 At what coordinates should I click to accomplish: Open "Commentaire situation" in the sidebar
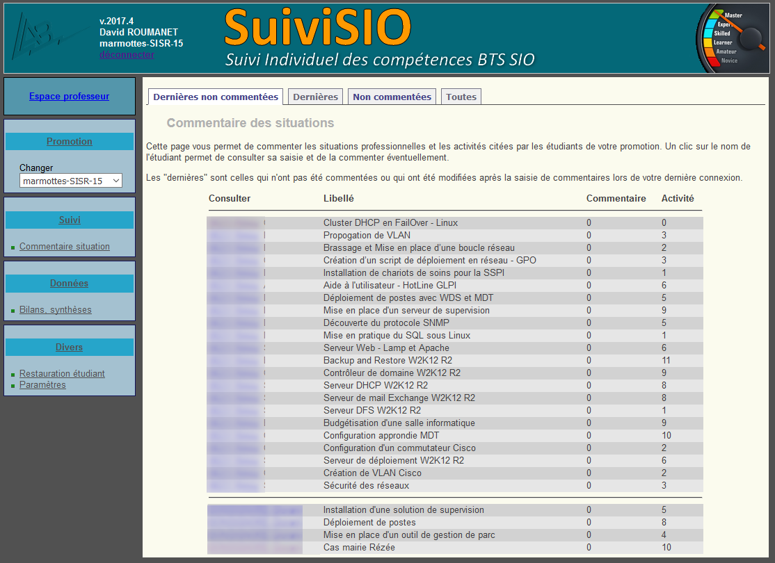(x=64, y=246)
